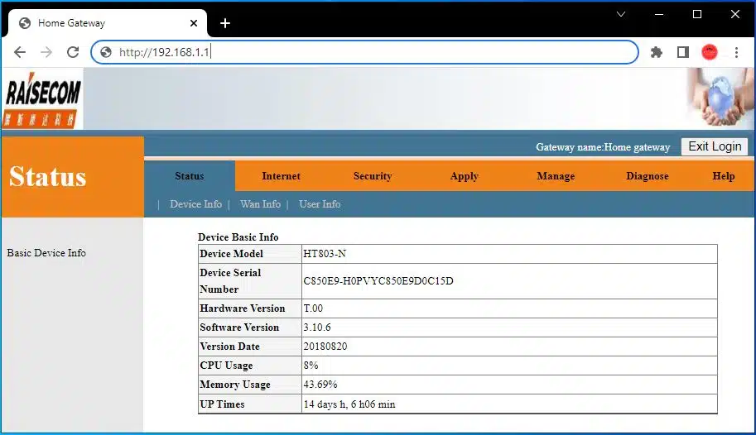Screen dimensions: 756x435
Task: Click the Memory Usage label
Action: [x=235, y=385]
